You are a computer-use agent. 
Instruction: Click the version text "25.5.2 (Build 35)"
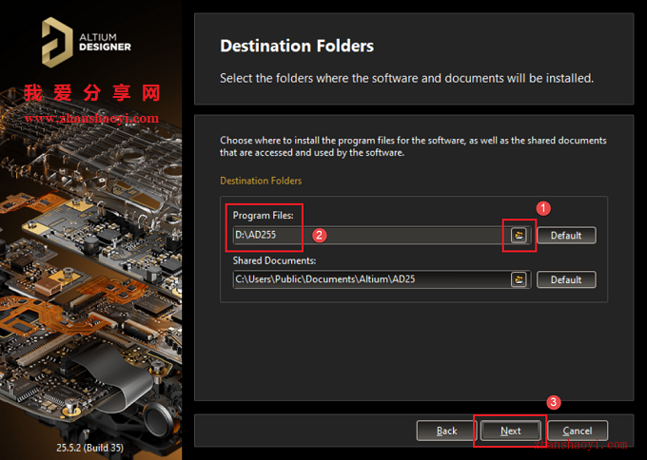[90, 448]
